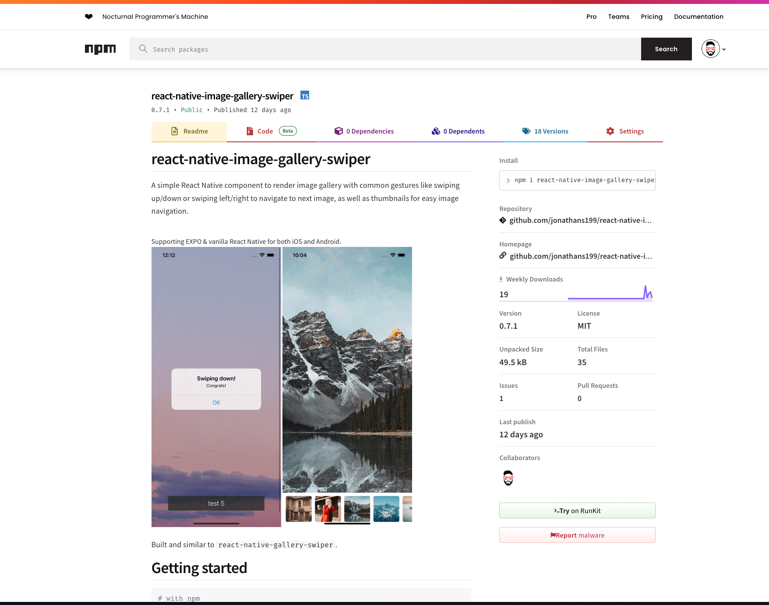Click the building thumbnail in gallery demo

299,509
